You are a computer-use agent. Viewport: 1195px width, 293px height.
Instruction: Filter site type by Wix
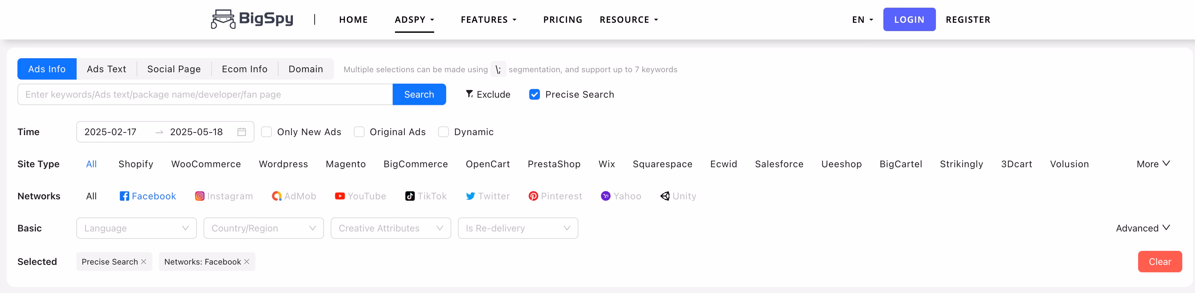(x=607, y=164)
